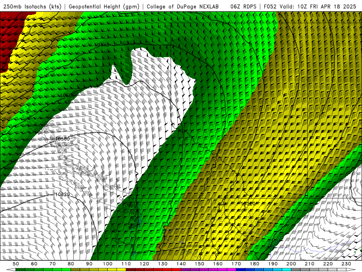Screen dimensions: 362x272
Task: Click the 'College of DuPage NEXLAB' credit text
Action: 182,6
